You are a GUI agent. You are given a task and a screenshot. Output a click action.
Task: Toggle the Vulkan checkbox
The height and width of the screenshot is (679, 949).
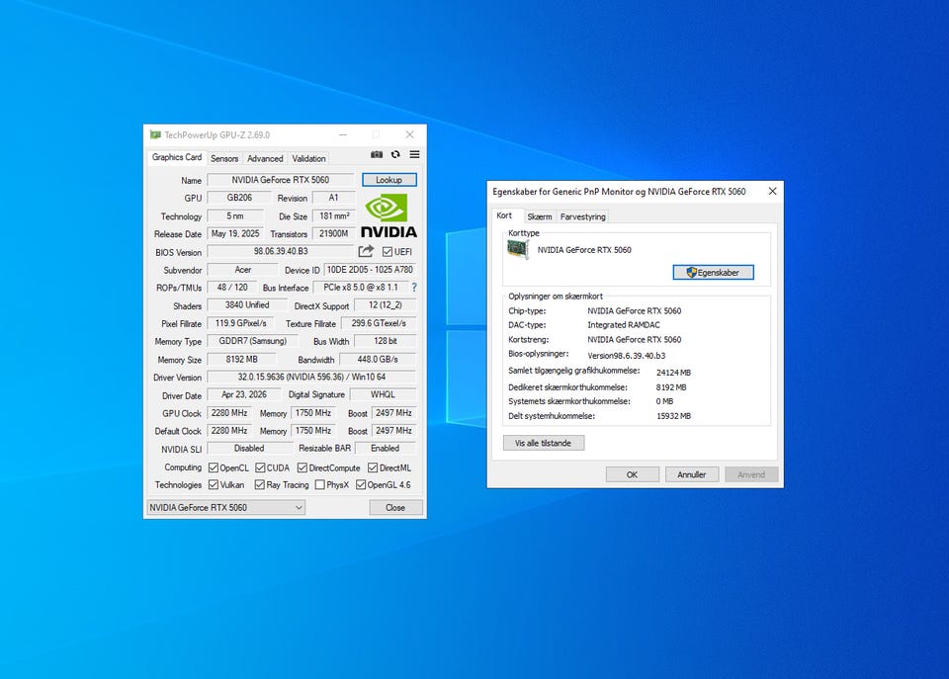(214, 484)
